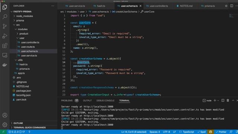The image size is (238, 134).
Task: Click the Spell checker status item
Action: (x=202, y=132)
